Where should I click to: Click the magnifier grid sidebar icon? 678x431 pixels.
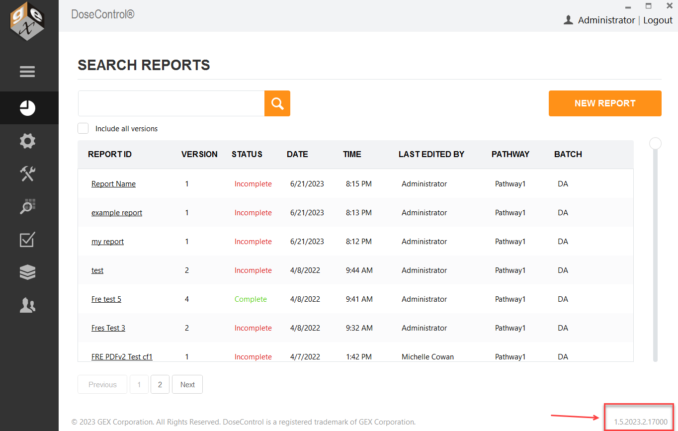(x=27, y=206)
